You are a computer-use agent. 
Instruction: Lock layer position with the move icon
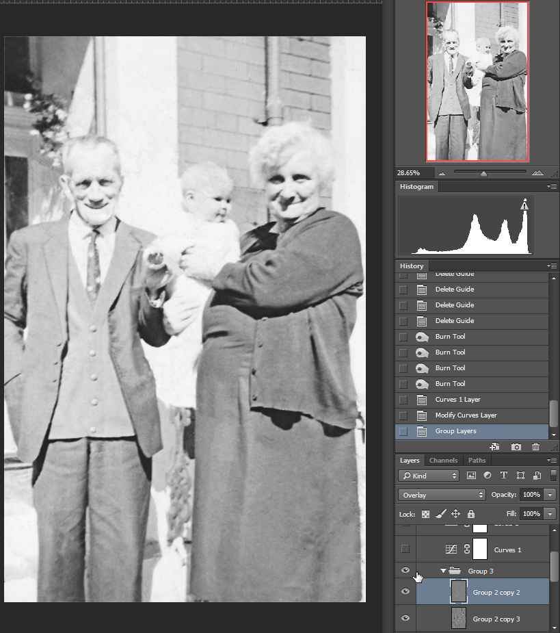coord(455,513)
